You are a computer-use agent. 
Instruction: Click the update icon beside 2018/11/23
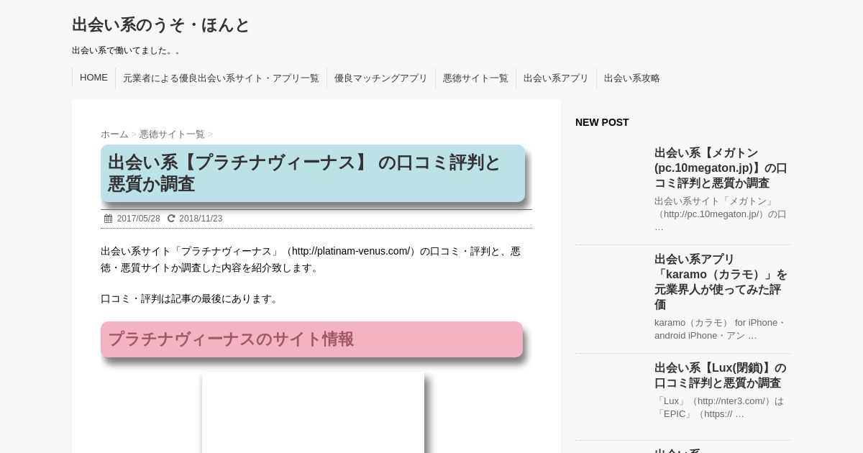(x=171, y=219)
